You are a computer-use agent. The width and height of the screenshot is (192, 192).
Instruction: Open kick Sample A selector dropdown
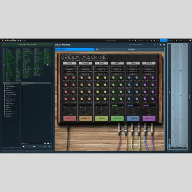point(70,67)
